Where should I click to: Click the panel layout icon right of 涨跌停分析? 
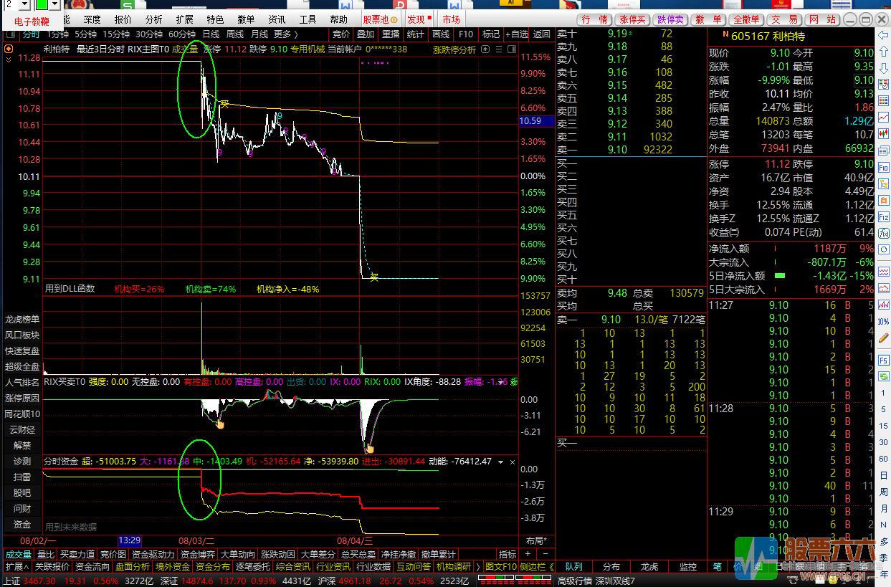(512, 49)
